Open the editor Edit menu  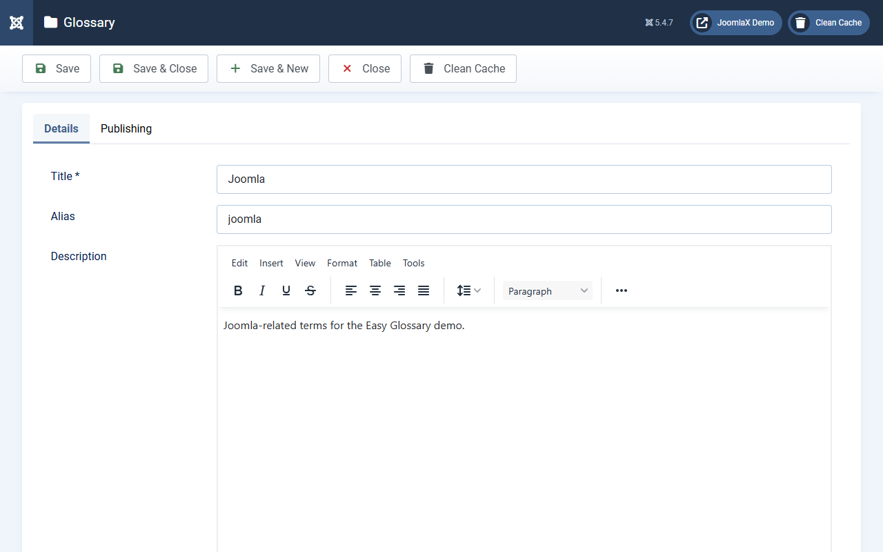point(239,263)
